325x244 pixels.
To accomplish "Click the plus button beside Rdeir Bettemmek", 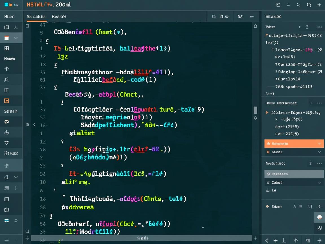I will click(311, 103).
